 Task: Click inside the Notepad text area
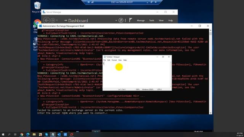[x=136, y=75]
